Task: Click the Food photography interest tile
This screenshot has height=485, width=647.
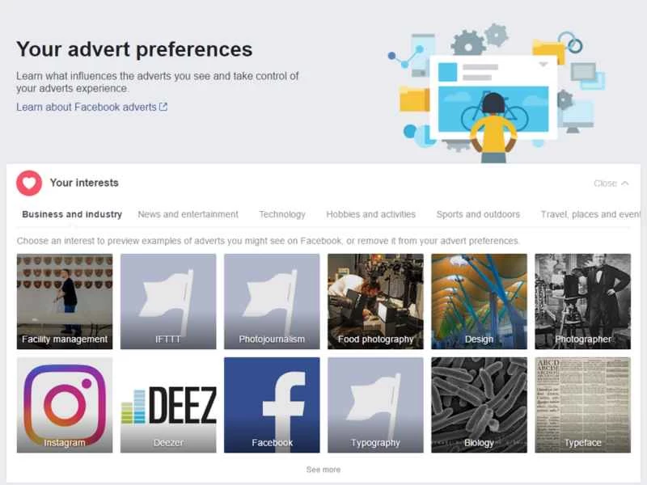Action: tap(375, 302)
